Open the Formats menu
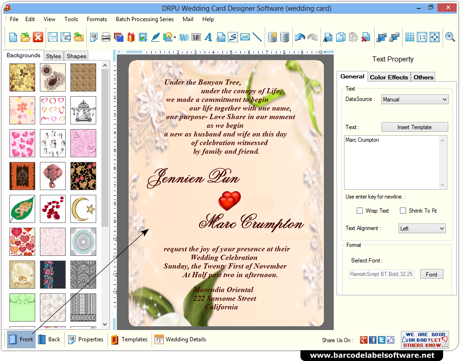The image size is (460, 361). 97,19
